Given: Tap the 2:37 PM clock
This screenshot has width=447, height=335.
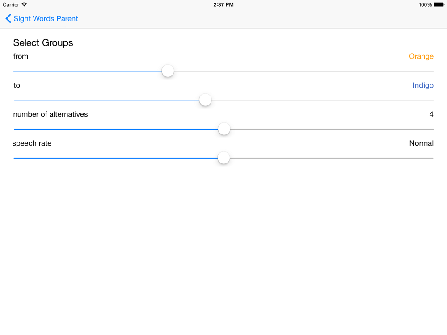Looking at the screenshot, I should [223, 4].
